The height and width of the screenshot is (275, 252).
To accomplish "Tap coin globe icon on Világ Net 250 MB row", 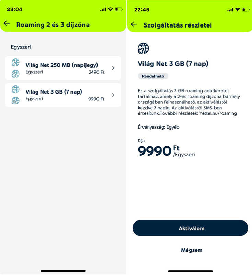I will click(15, 74).
